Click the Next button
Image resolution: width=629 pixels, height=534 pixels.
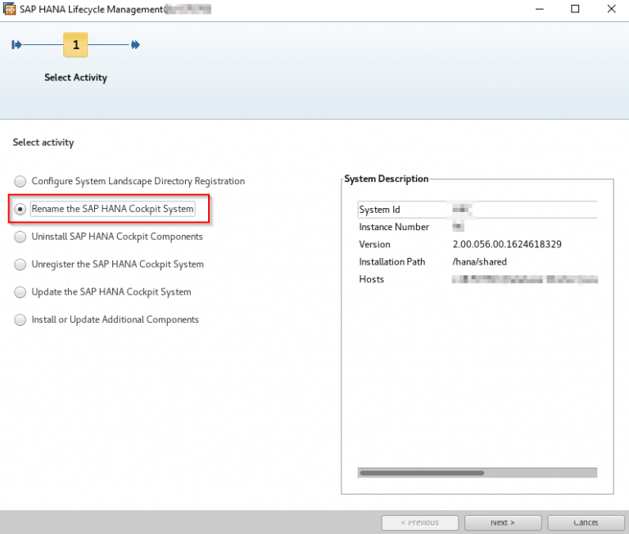[503, 523]
